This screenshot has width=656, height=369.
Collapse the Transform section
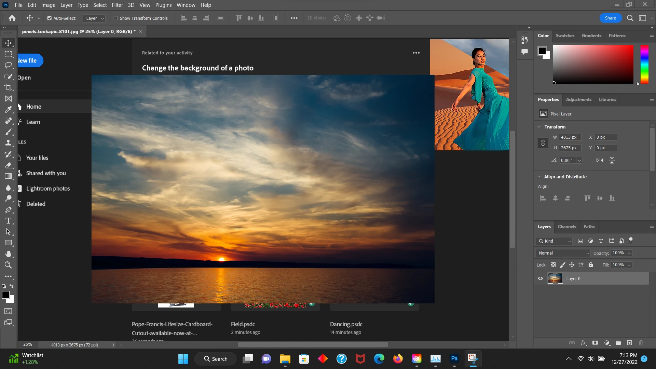tap(539, 127)
